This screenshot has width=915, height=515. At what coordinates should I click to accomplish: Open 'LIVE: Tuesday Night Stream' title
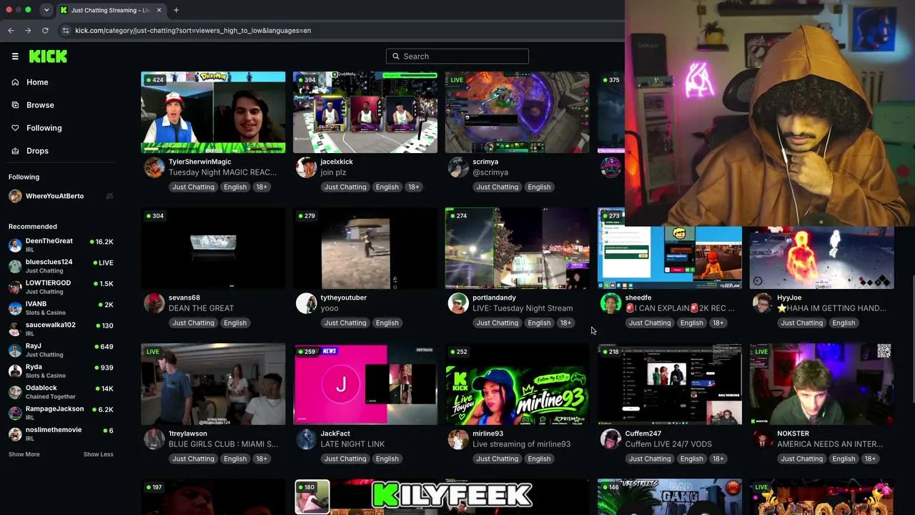click(523, 308)
